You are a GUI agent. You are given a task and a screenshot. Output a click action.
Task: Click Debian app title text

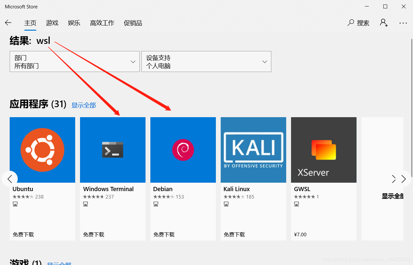(x=163, y=189)
